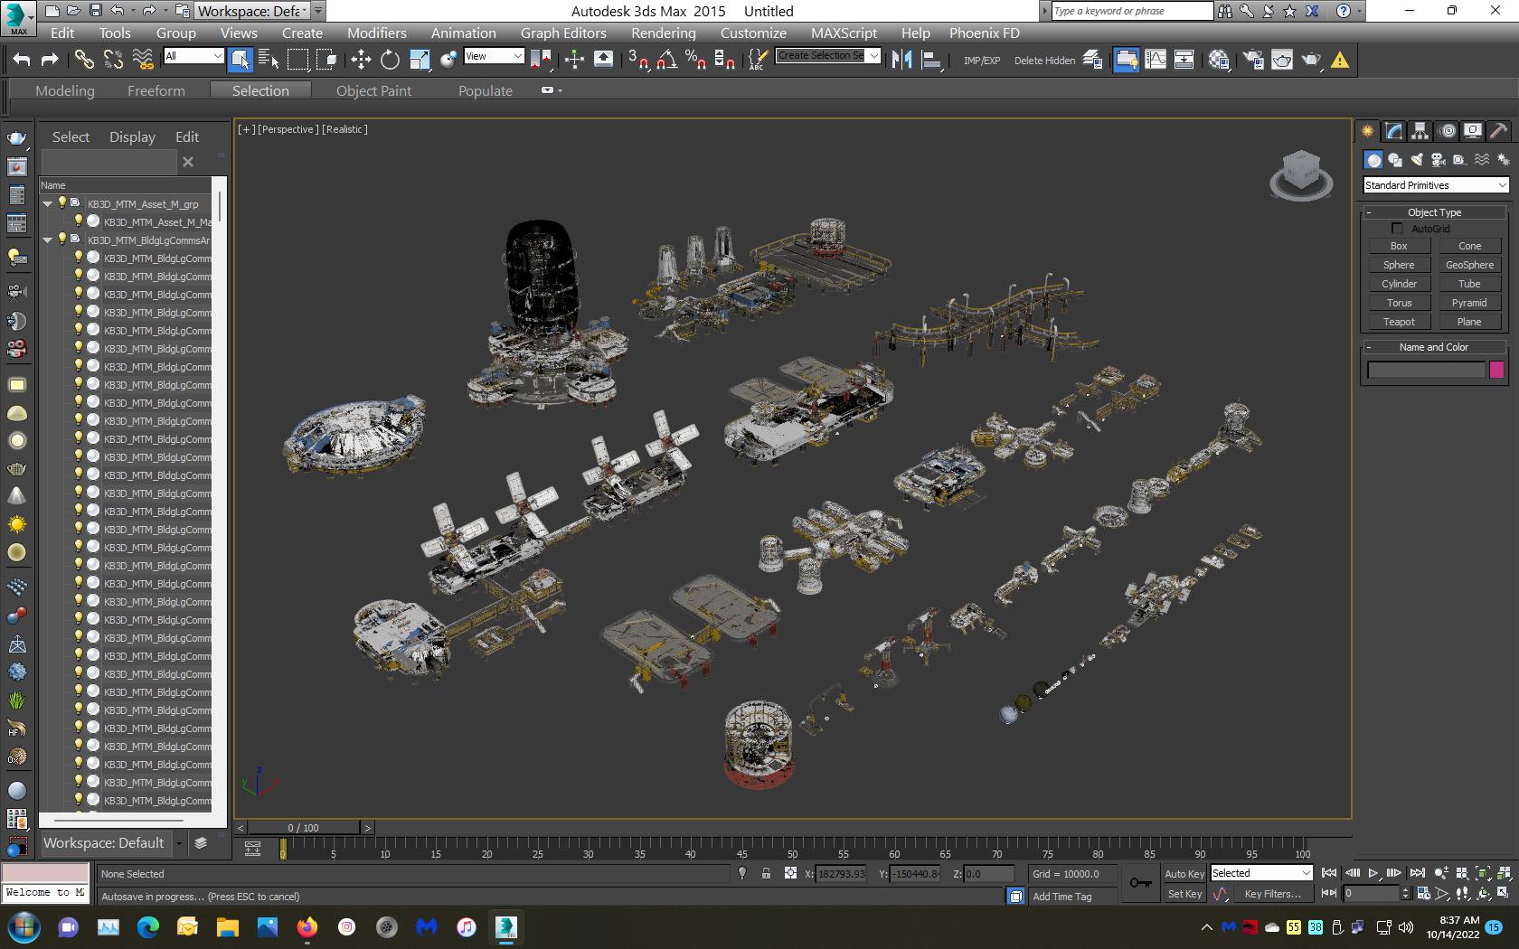Click the GeoSphere object type button
1519x949 pixels.
tap(1469, 265)
